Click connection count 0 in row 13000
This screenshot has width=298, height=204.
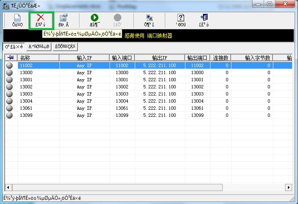coord(227,72)
